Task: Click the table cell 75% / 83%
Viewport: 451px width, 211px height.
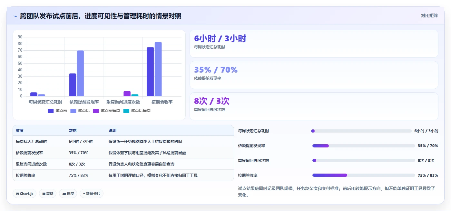Action: (79, 176)
